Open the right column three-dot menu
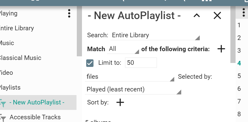This screenshot has width=248, height=122. click(243, 12)
